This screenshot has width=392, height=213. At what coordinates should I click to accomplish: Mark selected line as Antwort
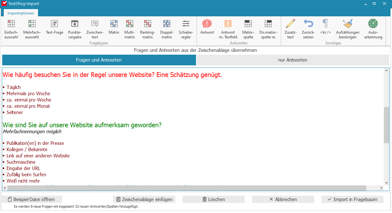coord(207,28)
